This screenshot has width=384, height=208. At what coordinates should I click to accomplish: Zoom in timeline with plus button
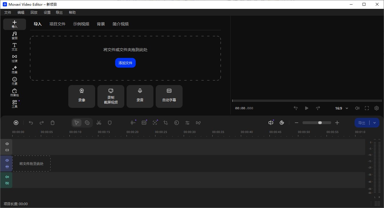point(337,123)
